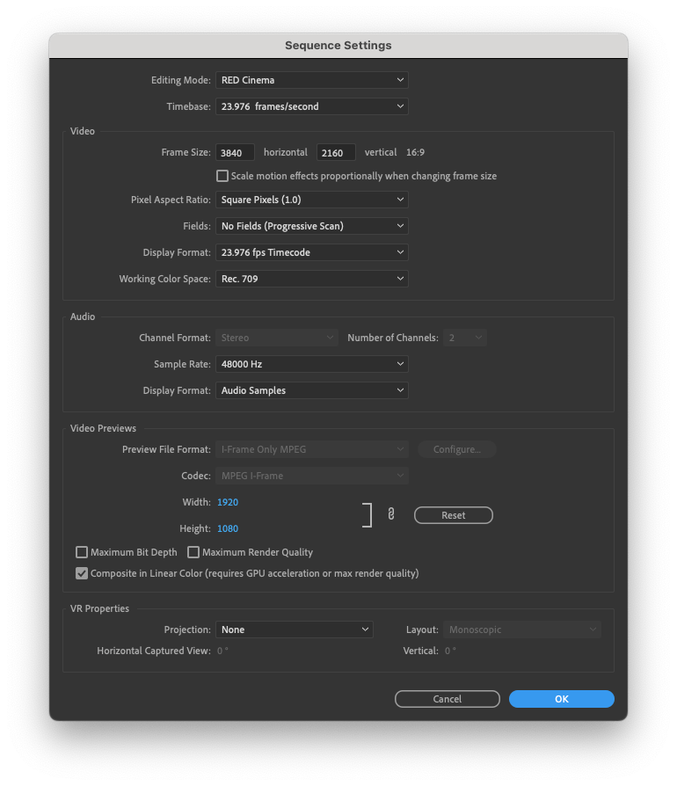Open the audio Display Format dropdown
The width and height of the screenshot is (677, 786).
312,390
